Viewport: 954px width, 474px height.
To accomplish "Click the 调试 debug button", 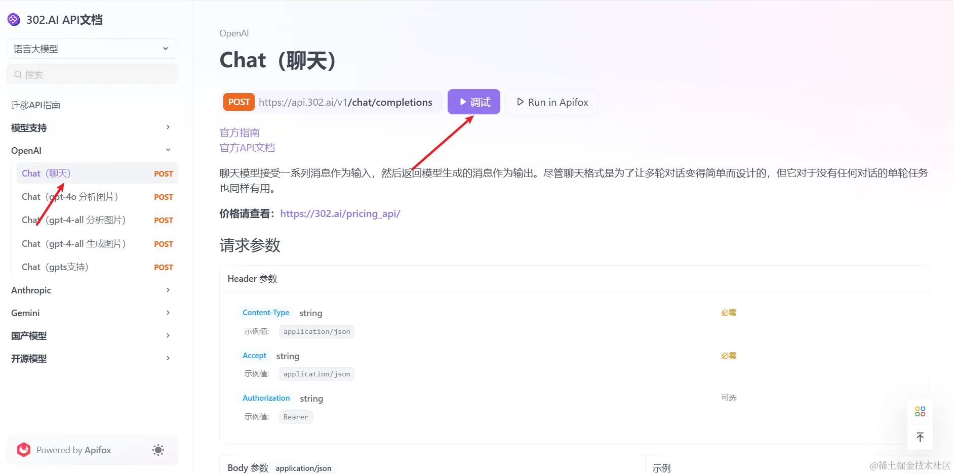I will (474, 102).
